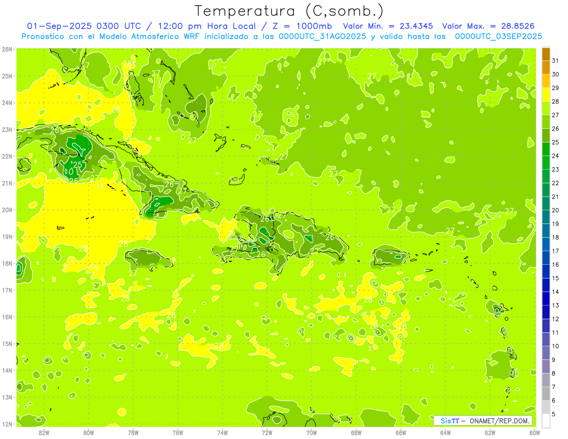Click the 60W longitude label
The width and height of the screenshot is (568, 439).
pyautogui.click(x=534, y=432)
